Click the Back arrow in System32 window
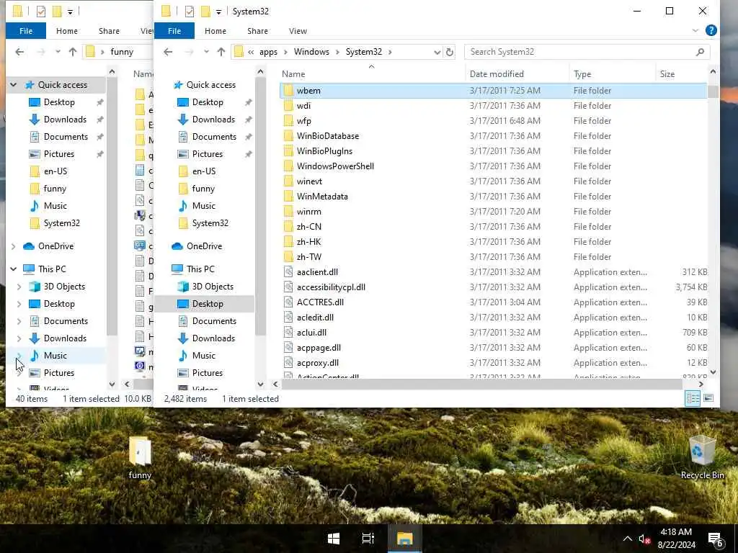 [x=168, y=52]
